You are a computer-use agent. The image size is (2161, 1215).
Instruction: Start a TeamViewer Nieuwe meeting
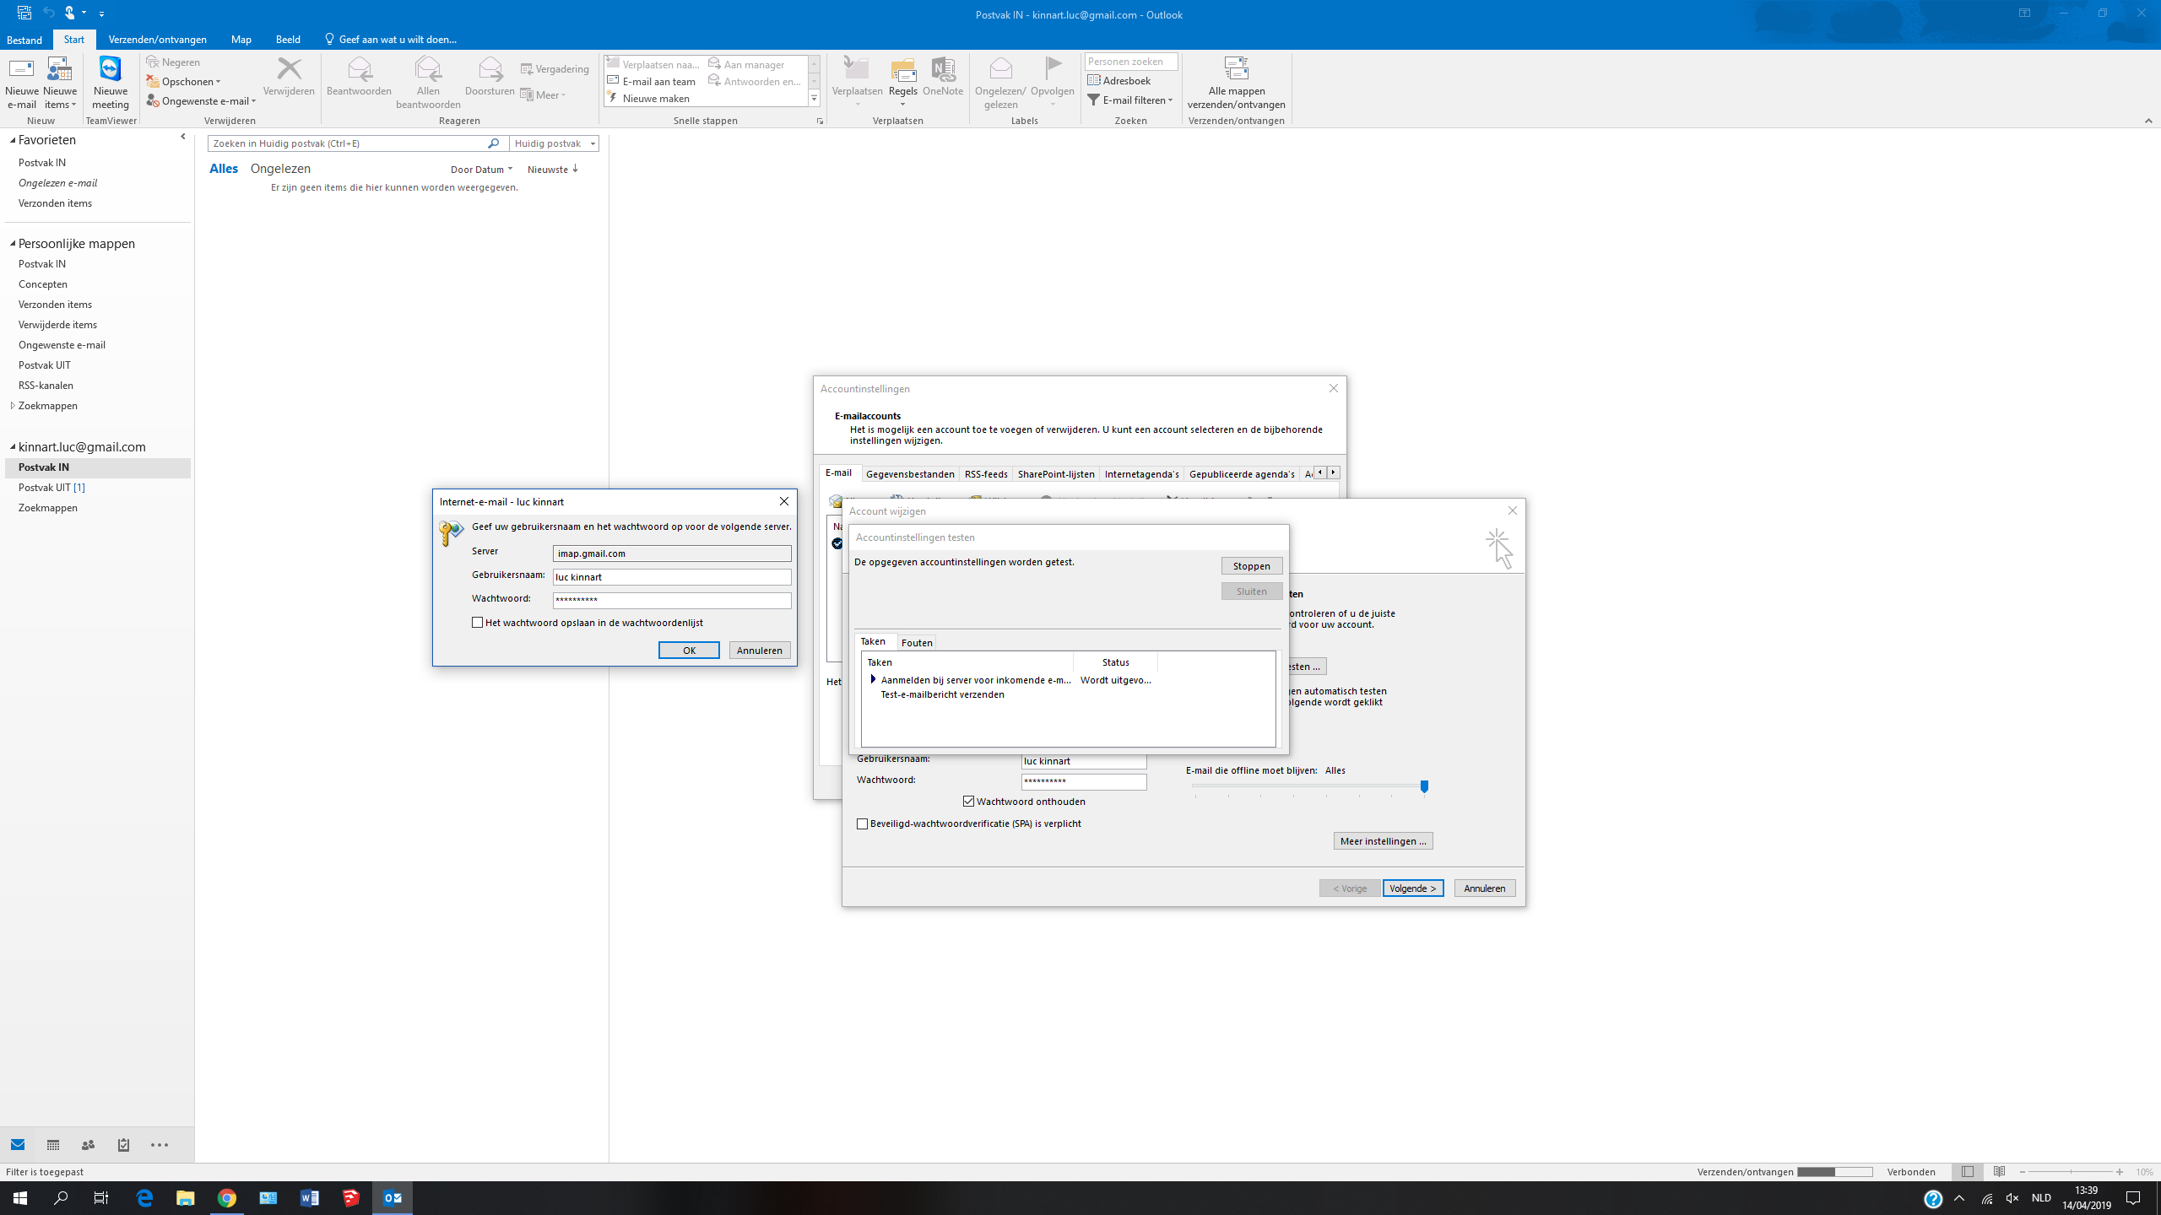pos(111,83)
